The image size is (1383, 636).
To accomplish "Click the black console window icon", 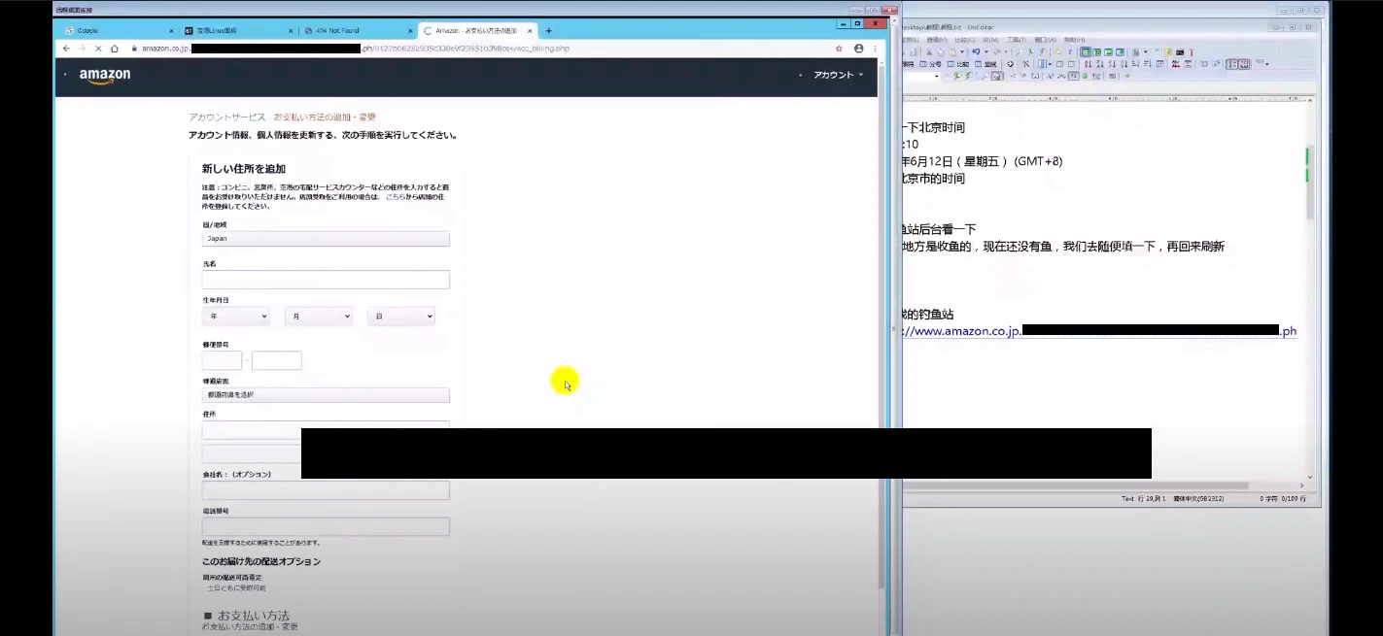I will point(1180,51).
